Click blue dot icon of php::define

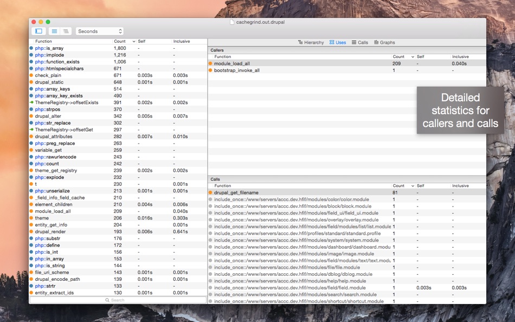tap(31, 245)
